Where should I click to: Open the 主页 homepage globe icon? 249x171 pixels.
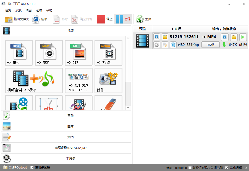pos(143,19)
